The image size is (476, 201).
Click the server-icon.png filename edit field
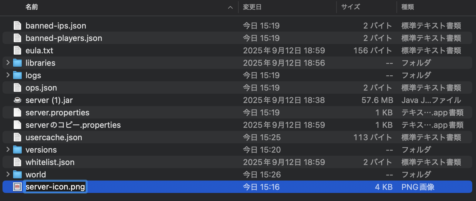point(56,187)
